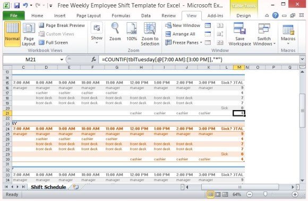Enable Full Screen view
Screen dimensions: 308x201
(x=53, y=42)
